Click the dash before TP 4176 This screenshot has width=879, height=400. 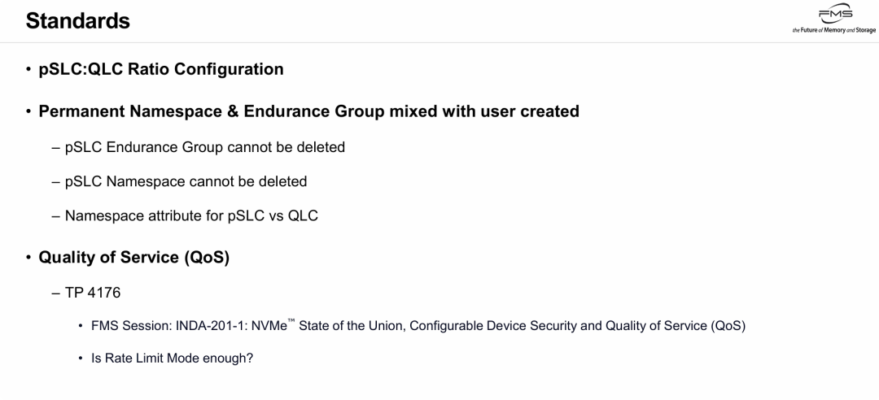click(55, 293)
